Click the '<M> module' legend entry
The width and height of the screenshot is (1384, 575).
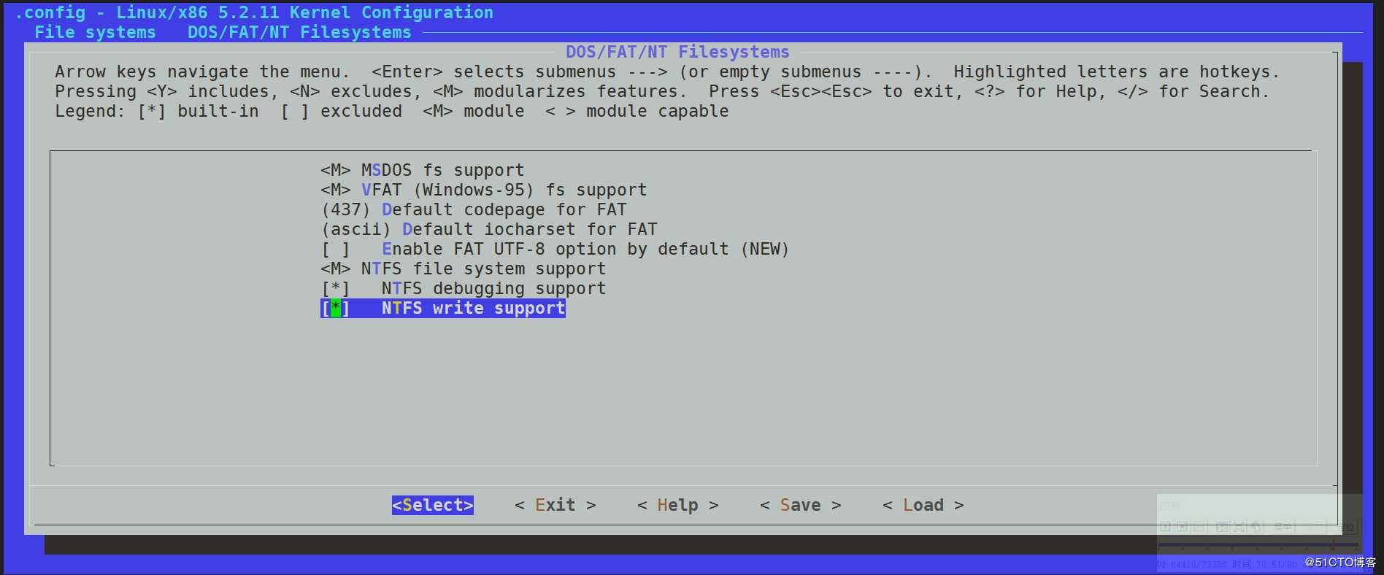474,111
